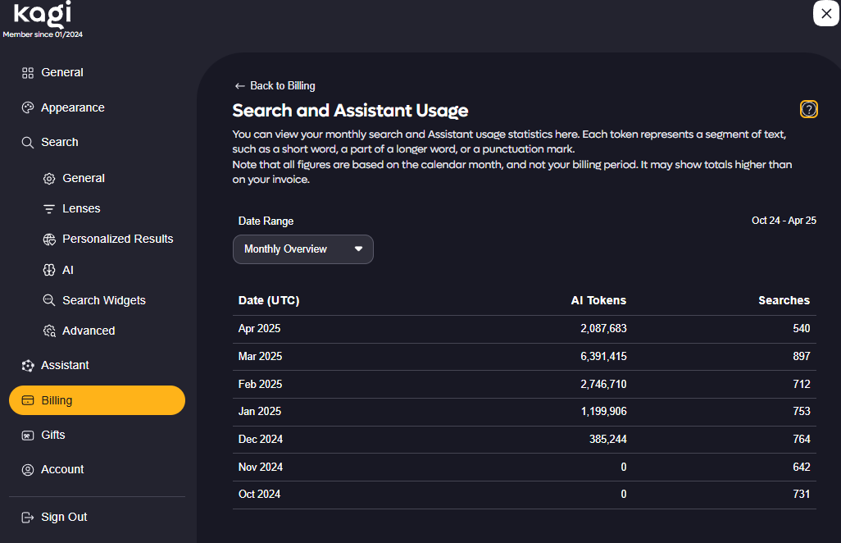
Task: Click the Personalized Results globe icon
Action: (x=49, y=240)
